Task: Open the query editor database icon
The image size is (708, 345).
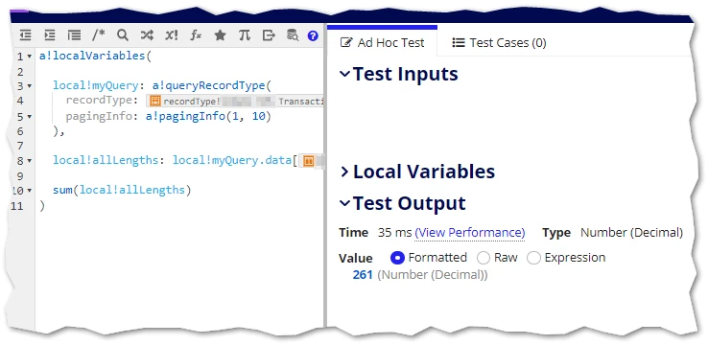Action: point(293,35)
